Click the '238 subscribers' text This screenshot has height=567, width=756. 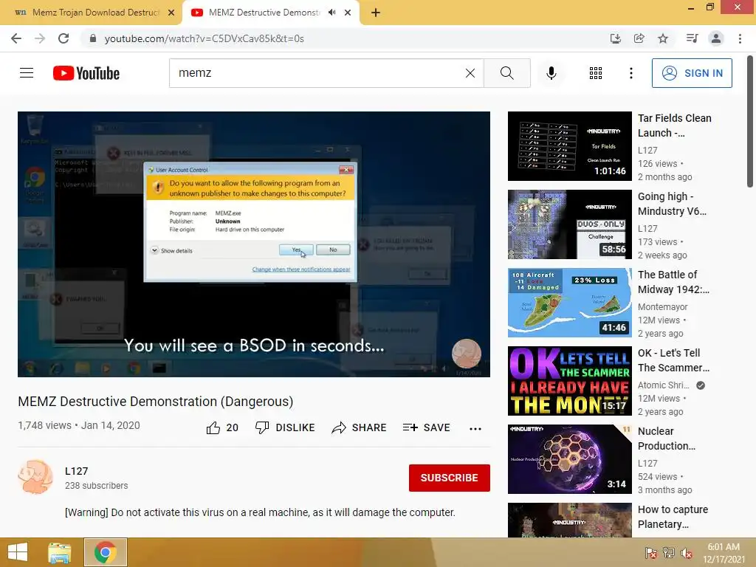[x=97, y=486]
